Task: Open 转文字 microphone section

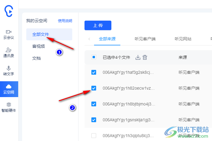Action: click(x=9, y=70)
